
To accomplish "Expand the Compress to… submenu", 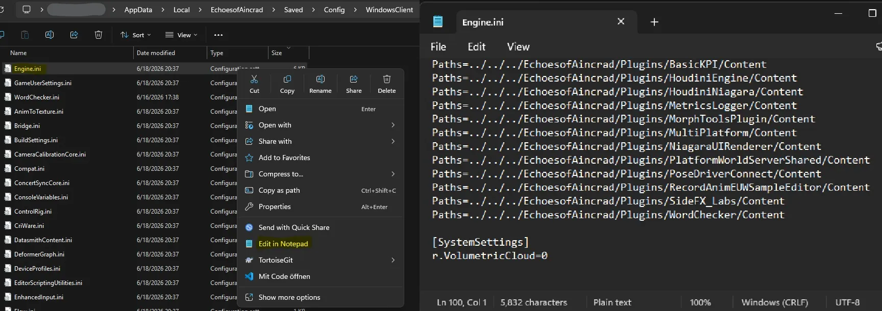I will click(x=321, y=174).
